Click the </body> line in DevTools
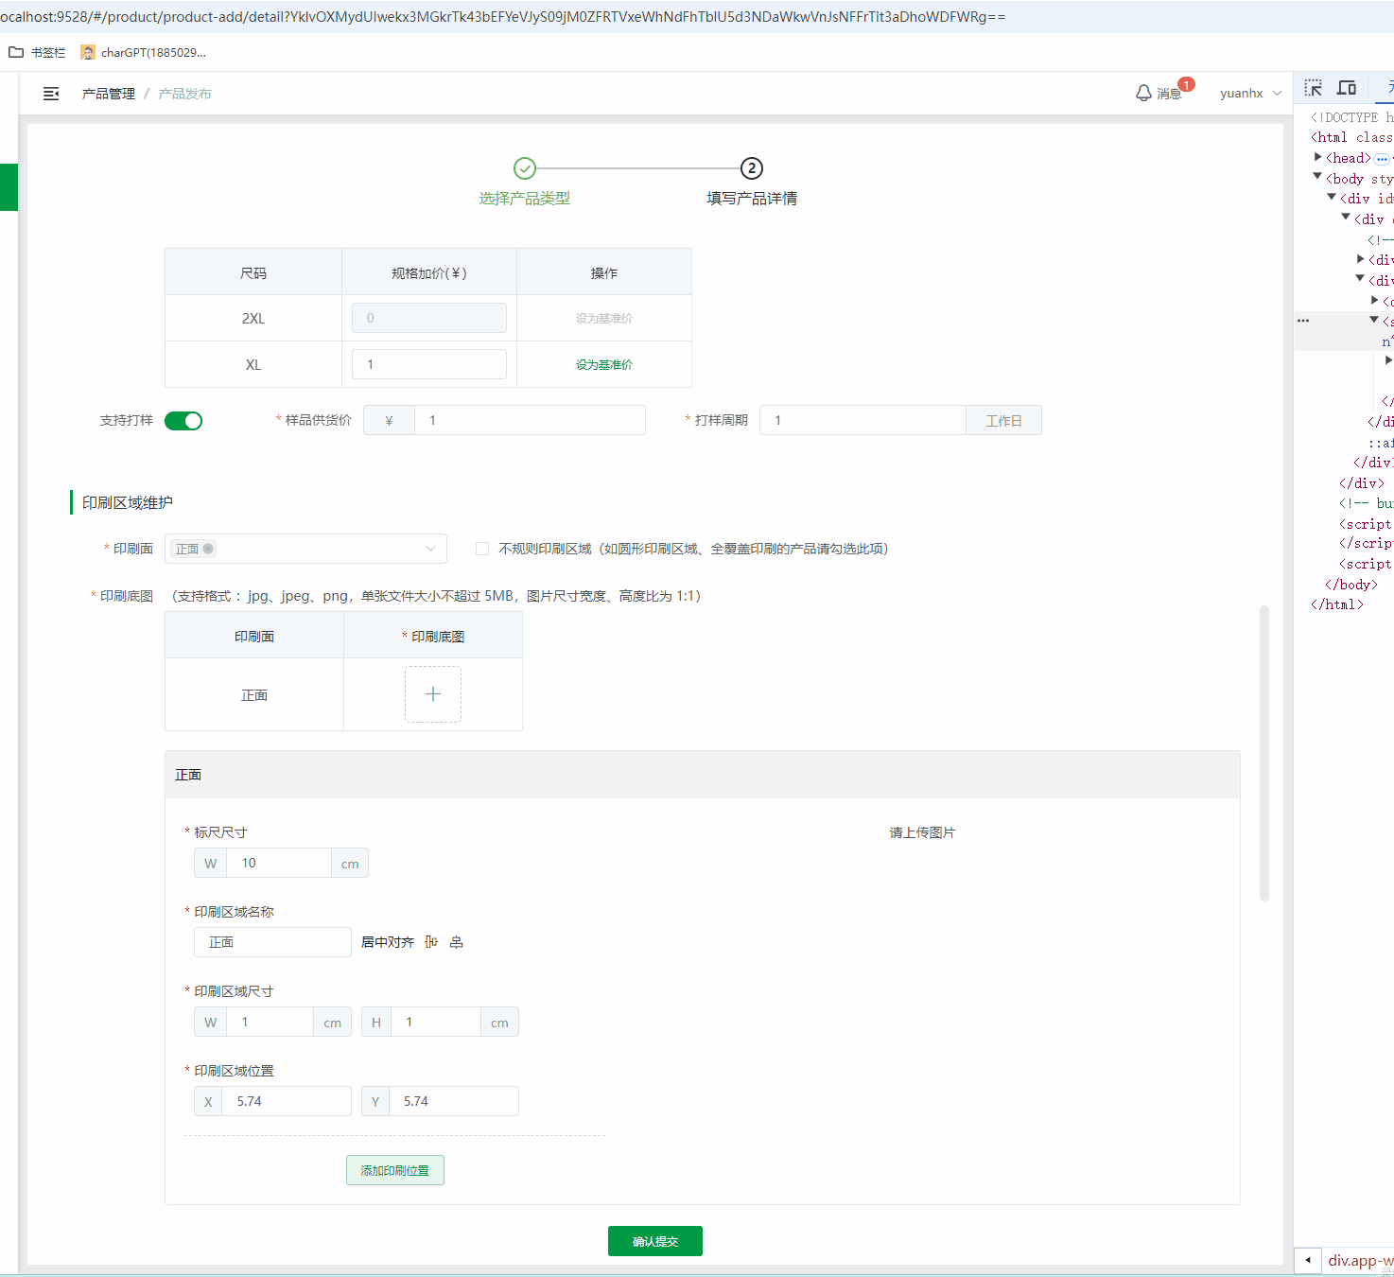1394x1277 pixels. [x=1351, y=585]
